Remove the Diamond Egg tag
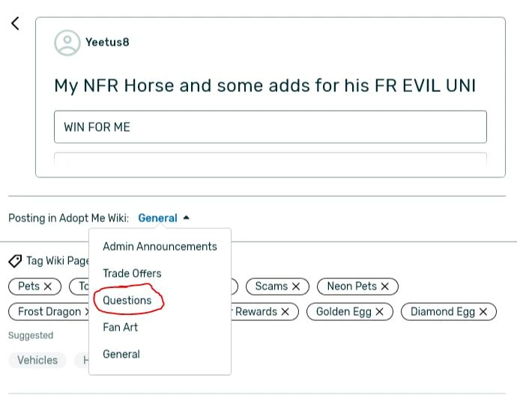 point(483,312)
